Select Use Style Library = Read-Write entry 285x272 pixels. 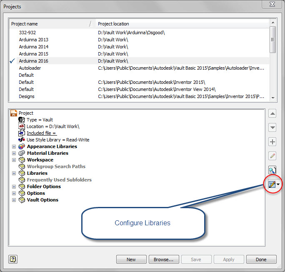(58, 140)
